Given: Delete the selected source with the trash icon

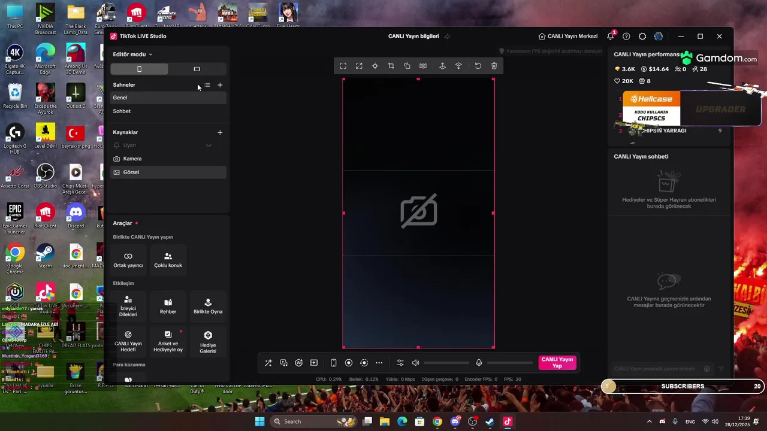Looking at the screenshot, I should click(494, 66).
